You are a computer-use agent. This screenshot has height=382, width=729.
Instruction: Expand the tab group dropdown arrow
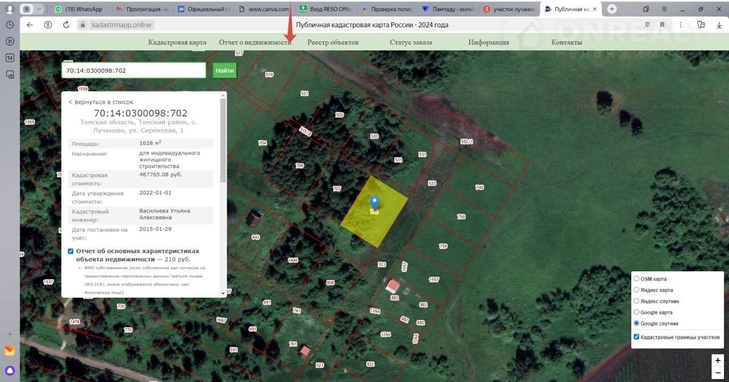coord(39,9)
